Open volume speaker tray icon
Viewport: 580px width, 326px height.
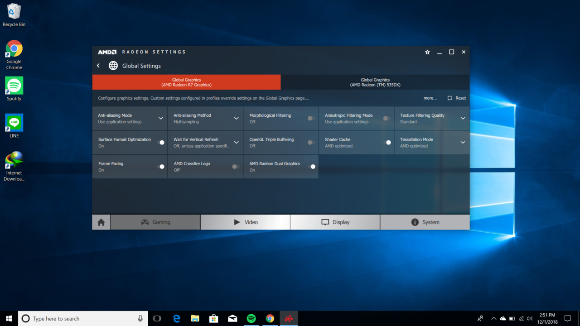[530, 319]
